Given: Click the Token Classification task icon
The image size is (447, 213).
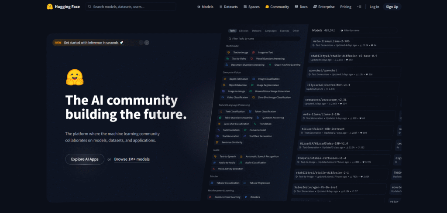Looking at the screenshot, I should 250,112.
